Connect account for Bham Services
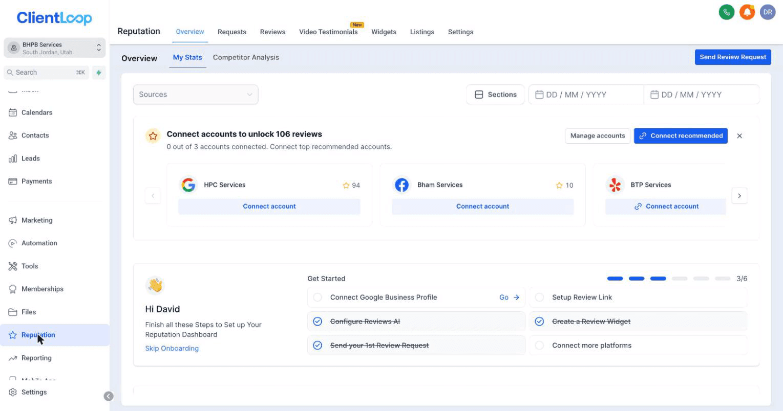 tap(483, 207)
